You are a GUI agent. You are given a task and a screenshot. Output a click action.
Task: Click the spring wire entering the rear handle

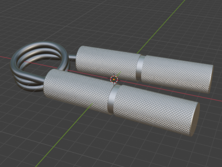72,57
